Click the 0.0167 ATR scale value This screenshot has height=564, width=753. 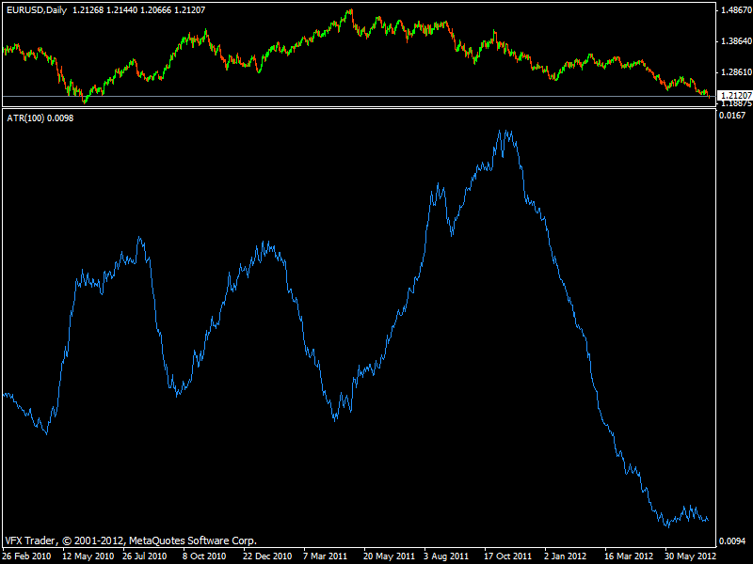click(732, 115)
